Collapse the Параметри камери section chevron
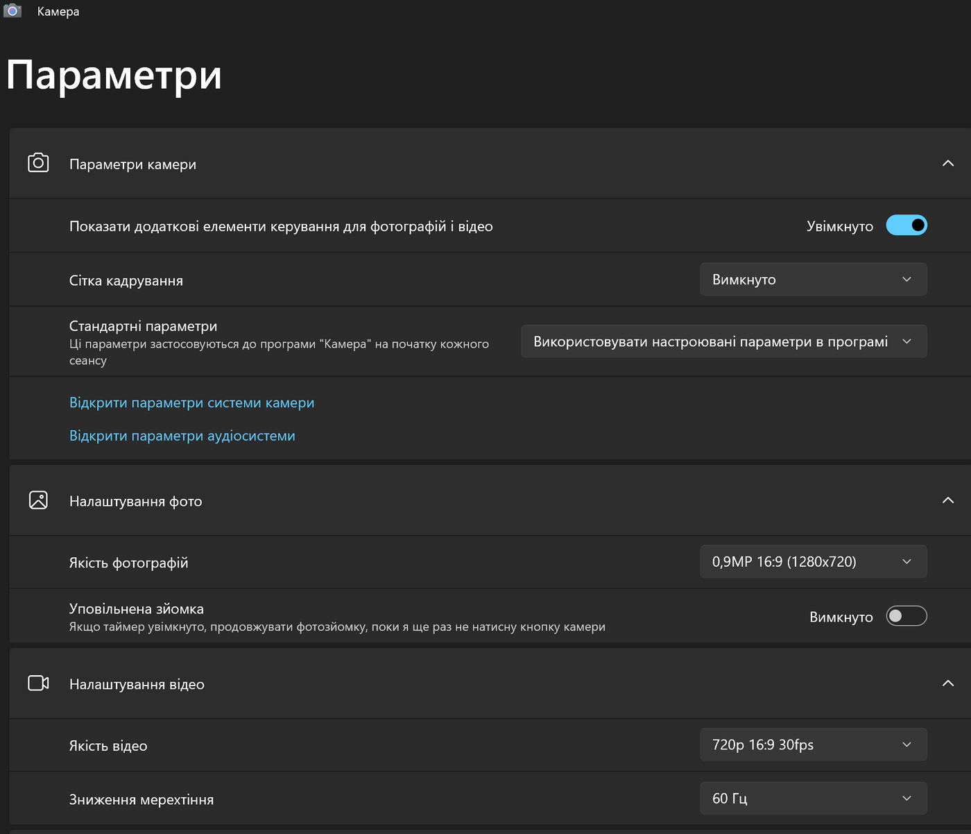The width and height of the screenshot is (971, 834). click(948, 163)
